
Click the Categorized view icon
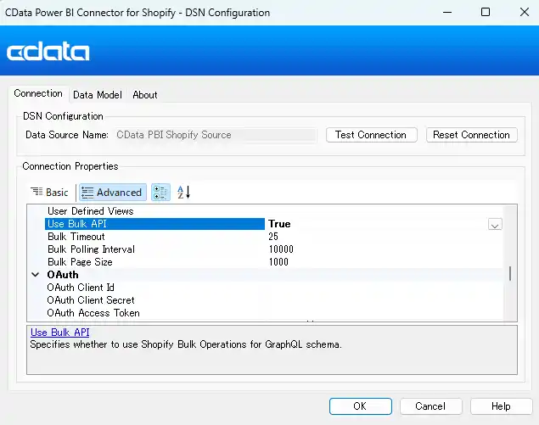click(161, 193)
